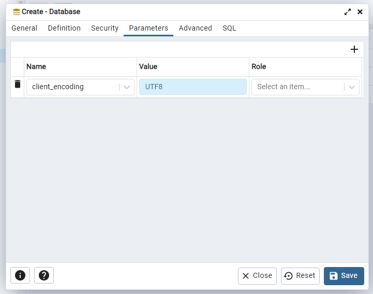The height and width of the screenshot is (294, 373).
Task: Switch to the General tab
Action: 24,29
